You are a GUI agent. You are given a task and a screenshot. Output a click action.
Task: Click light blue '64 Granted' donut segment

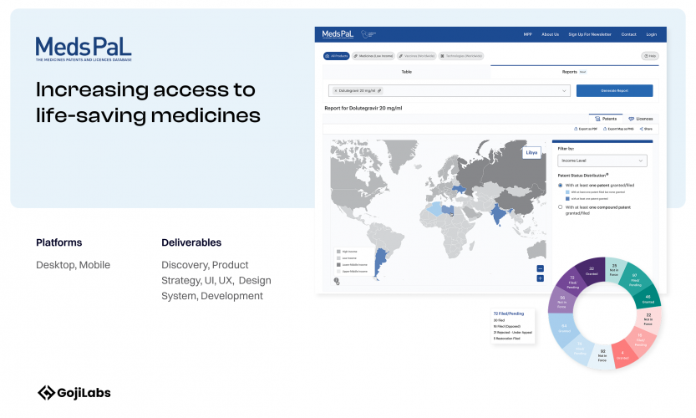564,329
